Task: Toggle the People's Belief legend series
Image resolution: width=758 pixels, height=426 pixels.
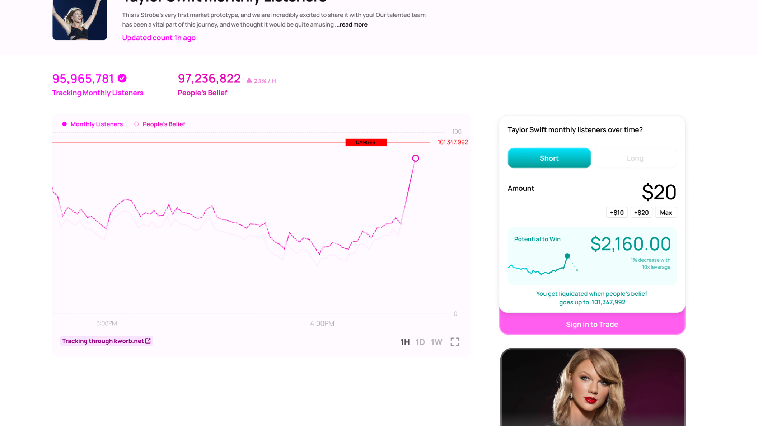Action: click(x=160, y=124)
